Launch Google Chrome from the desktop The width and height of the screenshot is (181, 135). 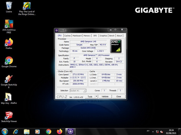click(9, 62)
